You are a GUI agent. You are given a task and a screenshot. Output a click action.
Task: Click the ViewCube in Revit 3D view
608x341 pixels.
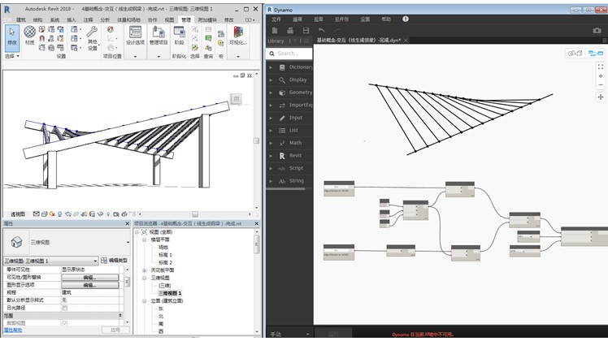point(236,99)
